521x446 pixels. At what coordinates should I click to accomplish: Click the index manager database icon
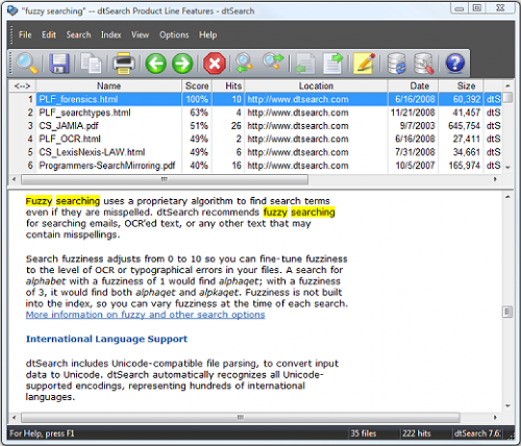point(424,63)
